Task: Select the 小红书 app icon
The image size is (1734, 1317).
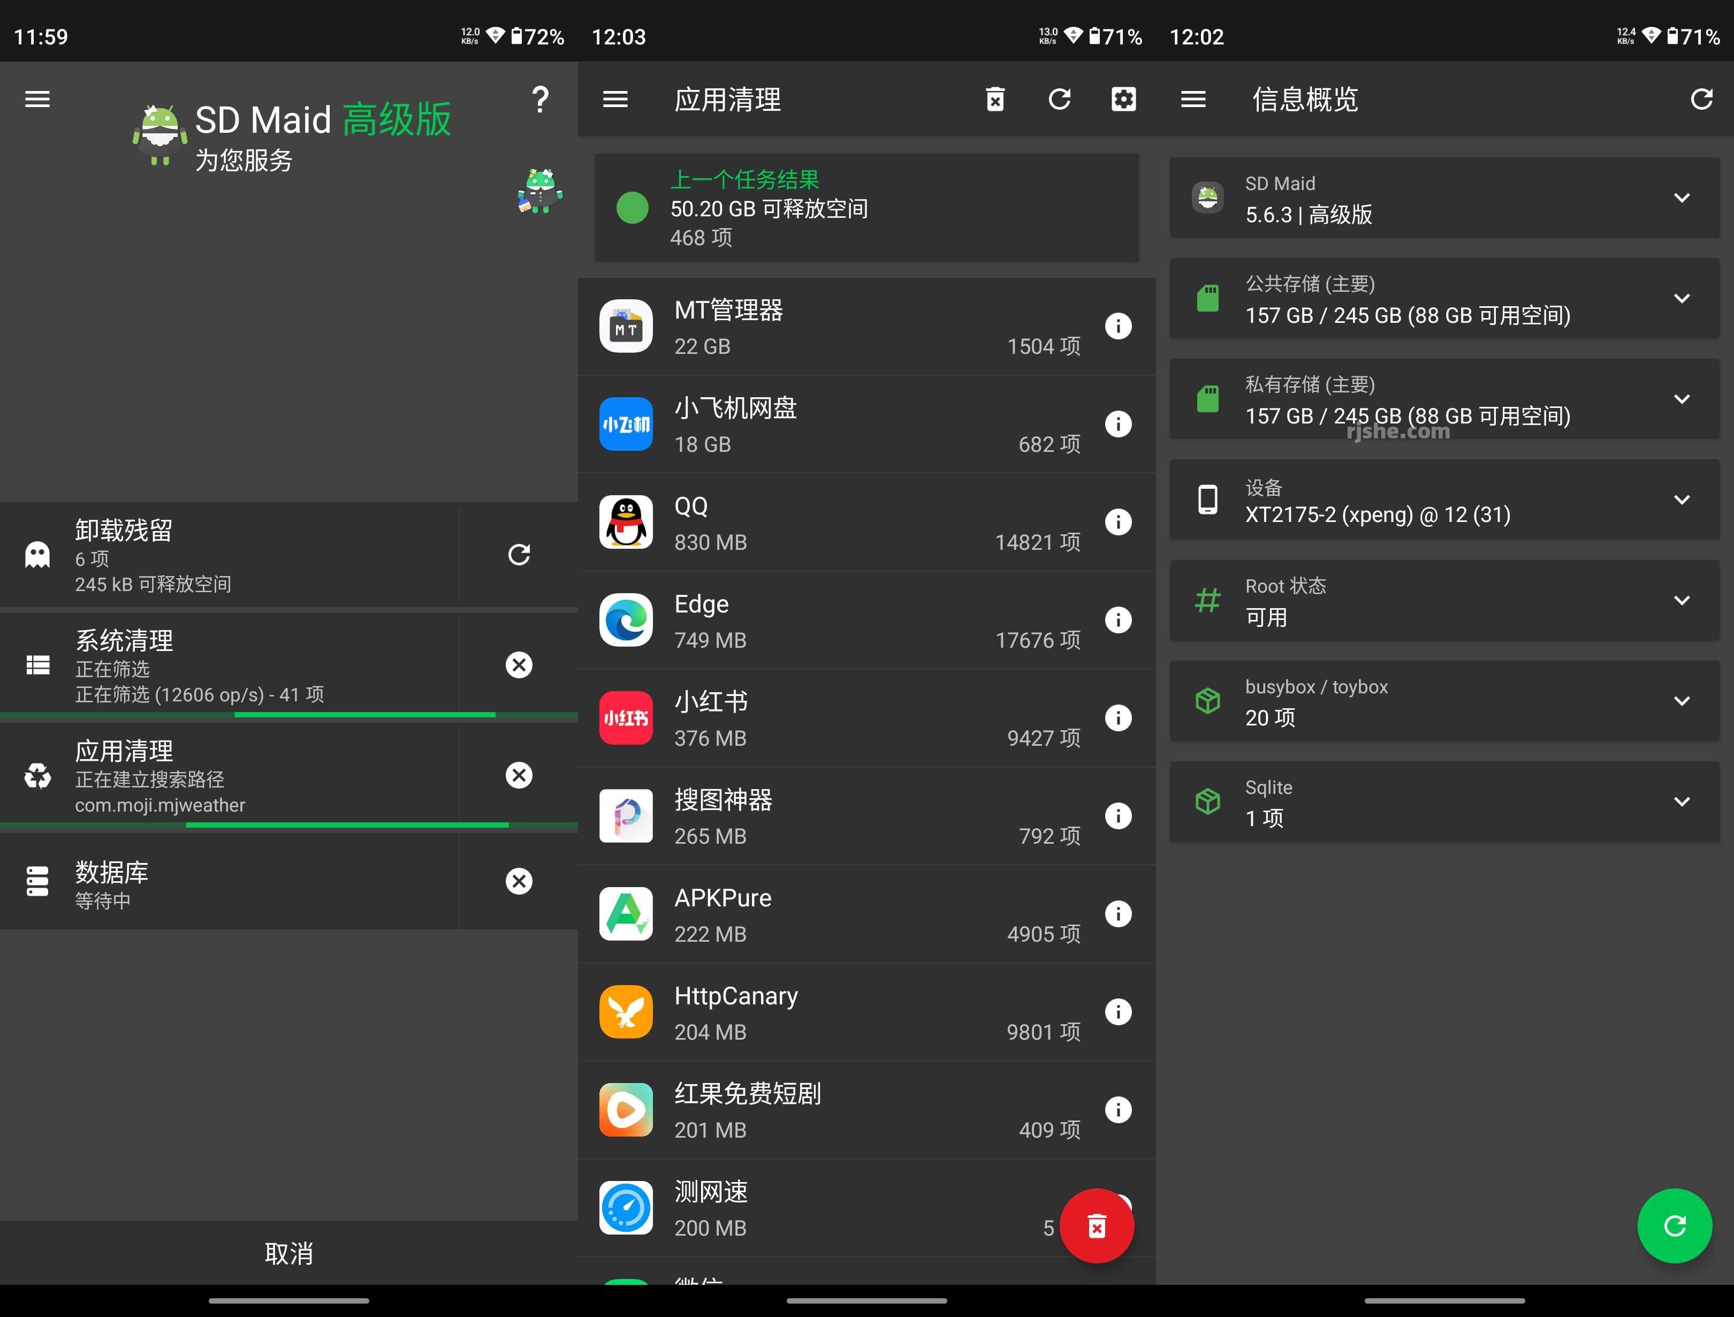Action: 626,718
